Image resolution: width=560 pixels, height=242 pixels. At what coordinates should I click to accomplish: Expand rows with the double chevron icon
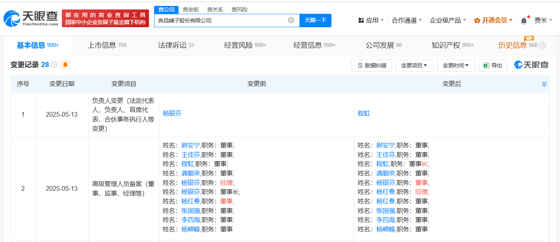click(544, 84)
